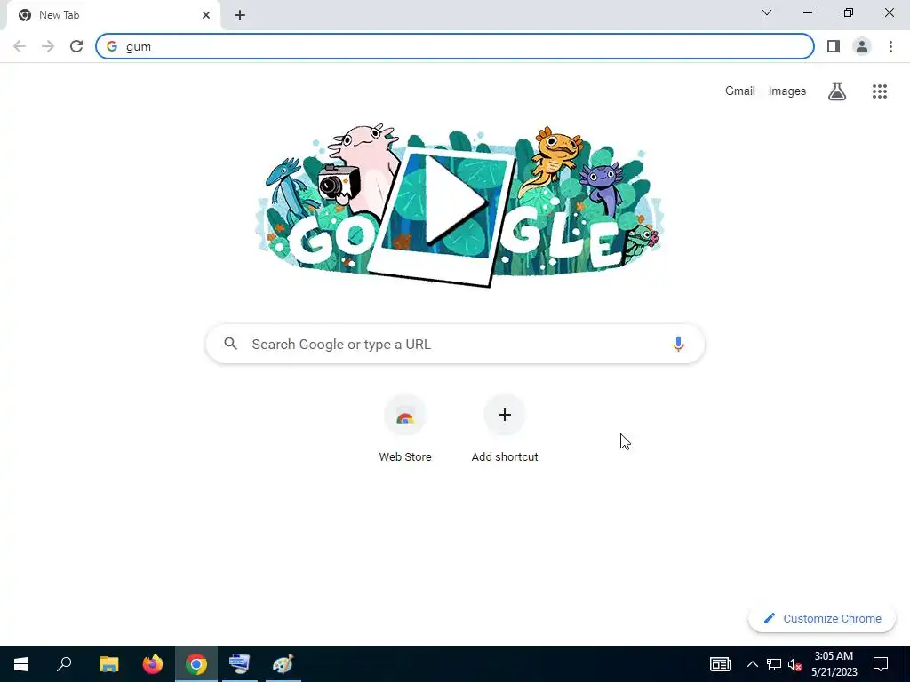Viewport: 910px width, 682px height.
Task: Toggle the Chrome side panel
Action: click(x=834, y=46)
